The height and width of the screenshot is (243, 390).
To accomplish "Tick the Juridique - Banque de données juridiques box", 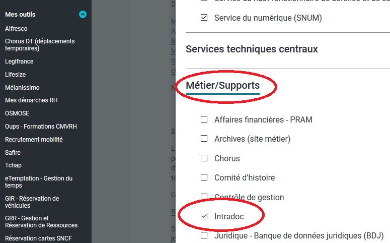I will pyautogui.click(x=204, y=235).
